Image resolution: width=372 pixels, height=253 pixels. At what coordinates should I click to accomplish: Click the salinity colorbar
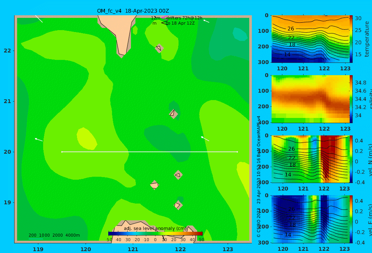[x=351, y=99]
